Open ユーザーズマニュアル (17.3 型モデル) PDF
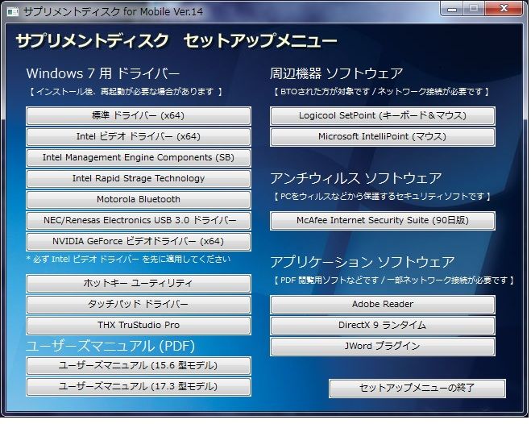 click(139, 387)
